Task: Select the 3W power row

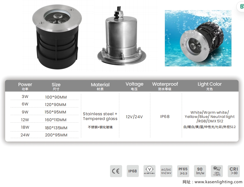Action: pyautogui.click(x=25, y=96)
